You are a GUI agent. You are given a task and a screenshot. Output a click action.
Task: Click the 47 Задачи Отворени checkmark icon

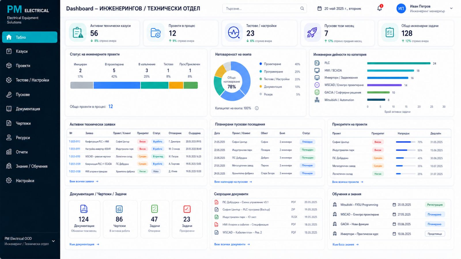(x=154, y=209)
